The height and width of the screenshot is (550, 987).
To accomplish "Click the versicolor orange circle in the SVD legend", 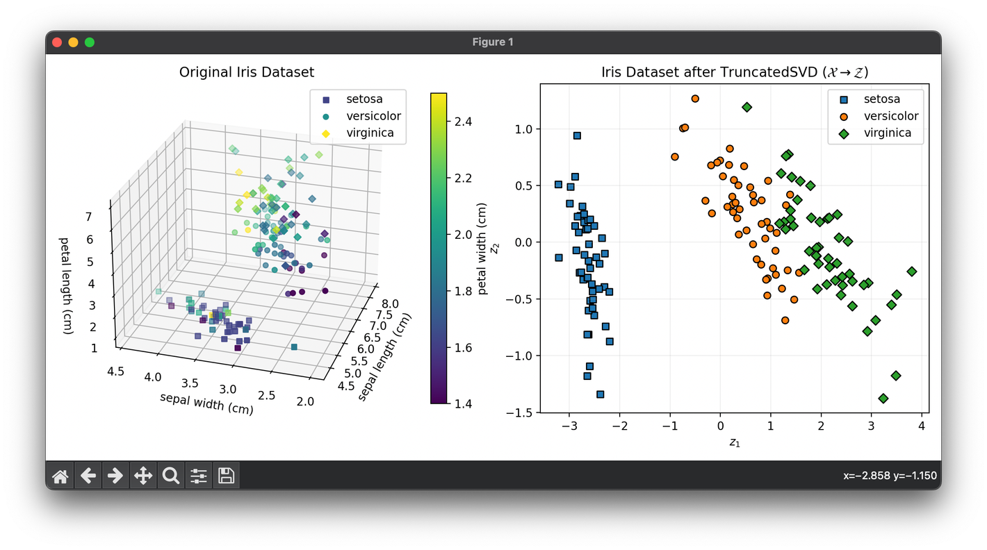I will pos(843,116).
